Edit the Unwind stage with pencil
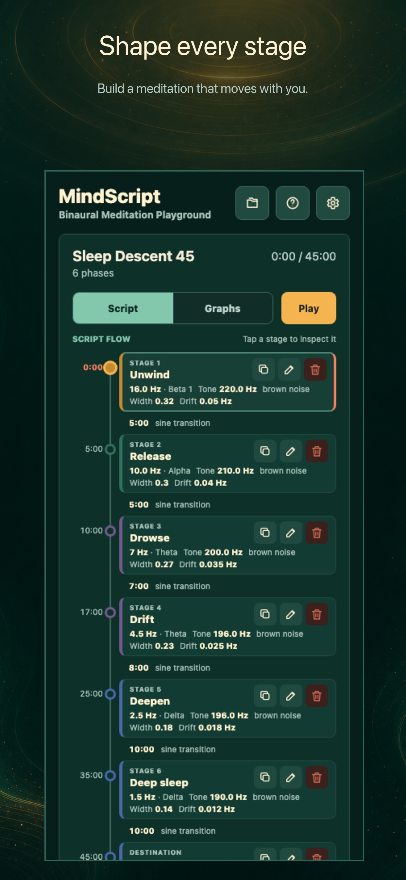This screenshot has height=880, width=406. click(289, 369)
